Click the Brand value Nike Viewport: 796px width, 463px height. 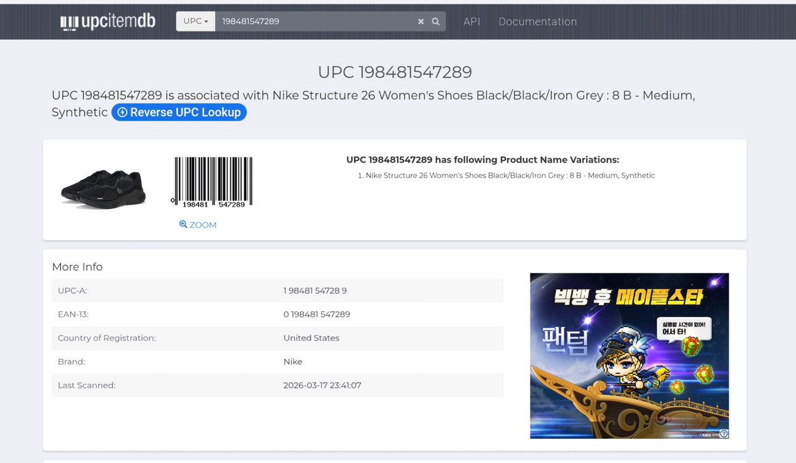pos(293,362)
